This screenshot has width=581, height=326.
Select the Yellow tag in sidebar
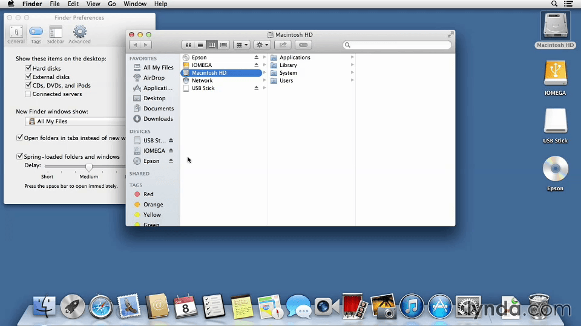click(148, 214)
